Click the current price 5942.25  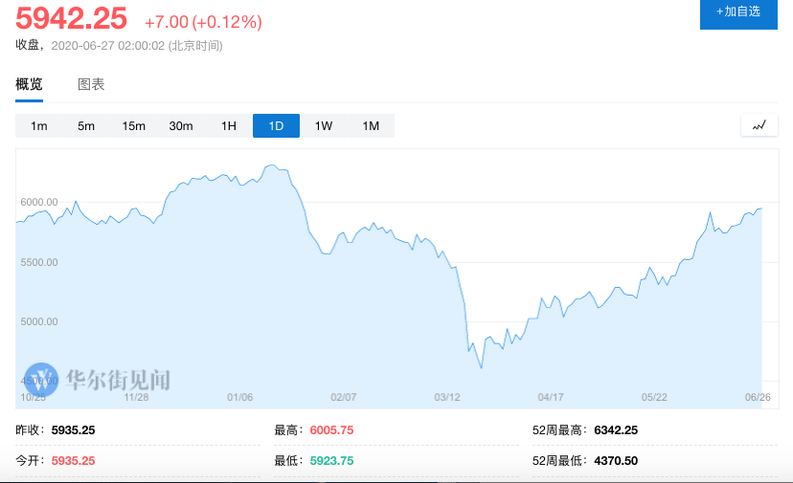coord(72,19)
